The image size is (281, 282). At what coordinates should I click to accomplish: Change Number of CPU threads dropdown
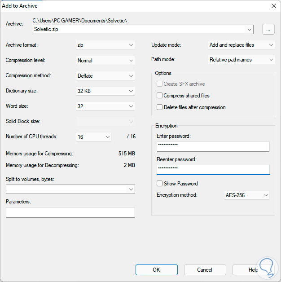(x=93, y=137)
